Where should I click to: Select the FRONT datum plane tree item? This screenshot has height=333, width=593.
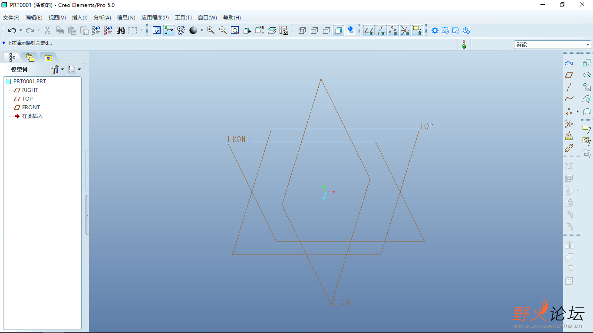27,108
